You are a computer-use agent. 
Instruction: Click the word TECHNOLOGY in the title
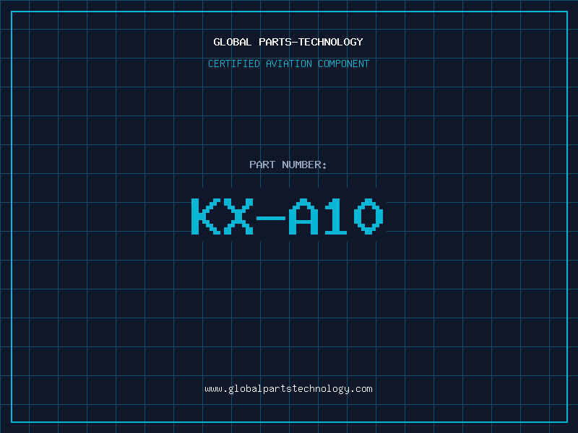tap(331, 42)
